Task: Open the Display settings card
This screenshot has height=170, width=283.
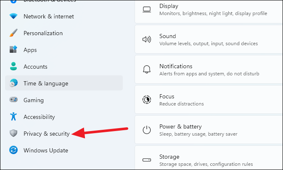Action: pos(209,10)
